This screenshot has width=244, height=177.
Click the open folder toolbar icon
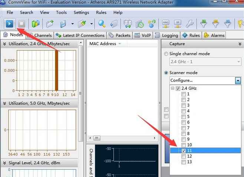(50, 24)
